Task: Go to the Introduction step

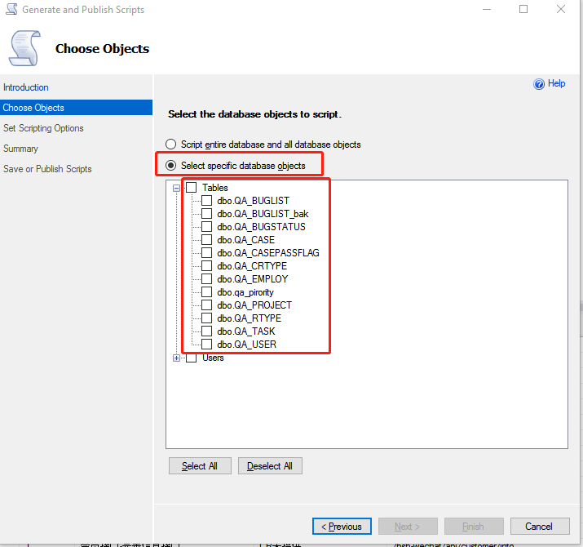Action: tap(25, 87)
